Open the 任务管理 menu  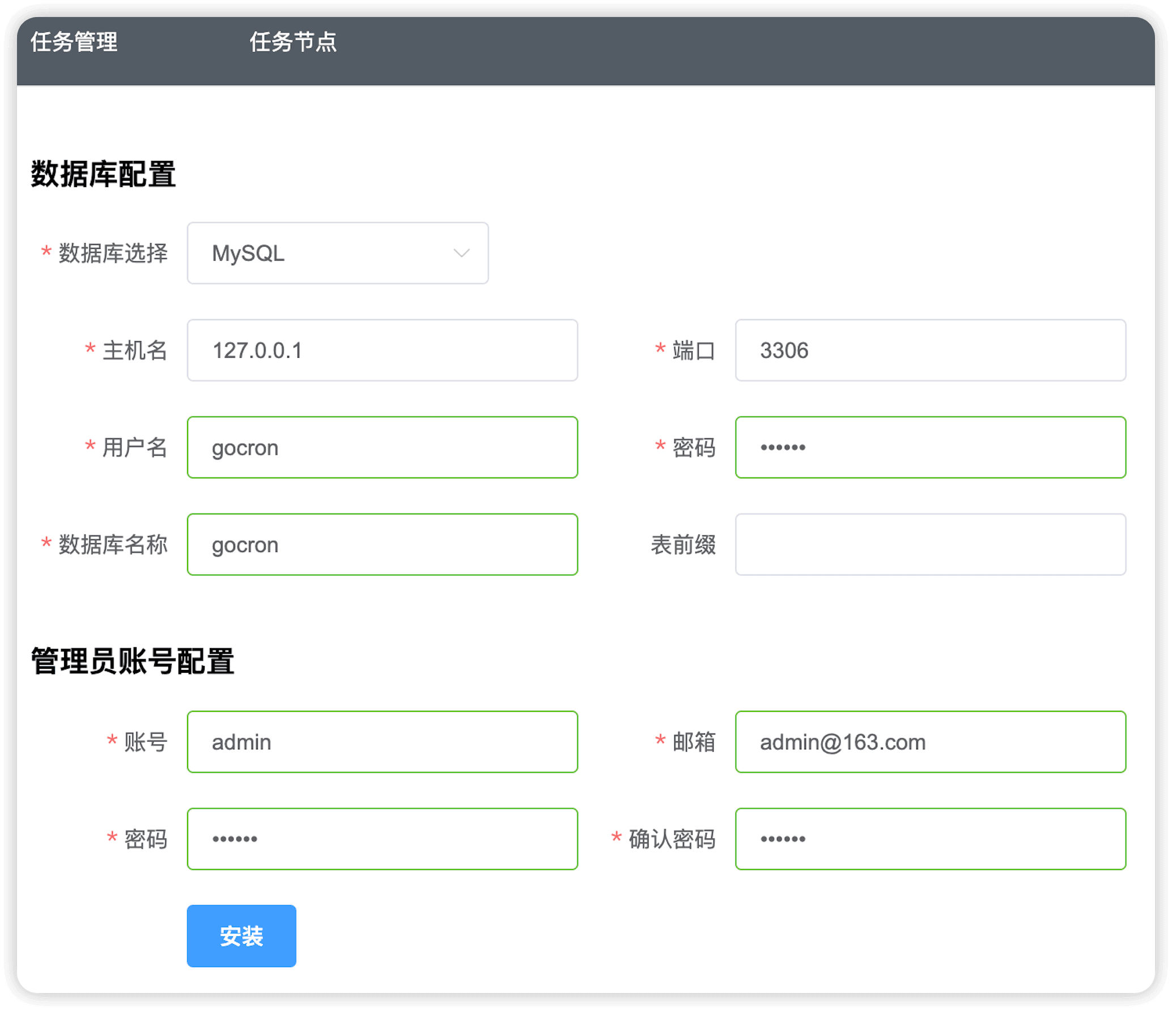pyautogui.click(x=74, y=42)
